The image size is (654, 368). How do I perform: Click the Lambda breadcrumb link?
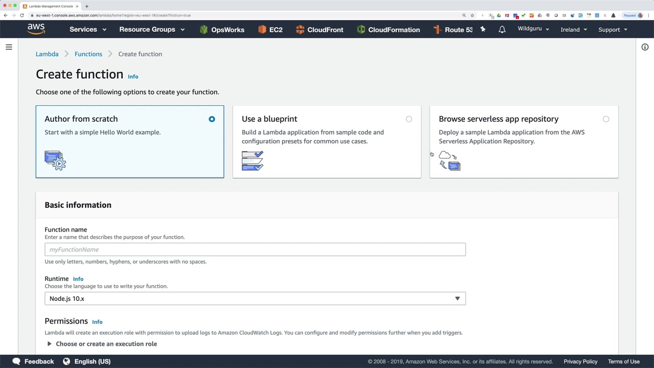click(47, 54)
